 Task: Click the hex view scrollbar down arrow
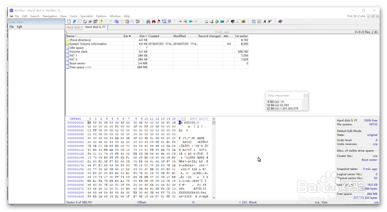click(x=214, y=197)
